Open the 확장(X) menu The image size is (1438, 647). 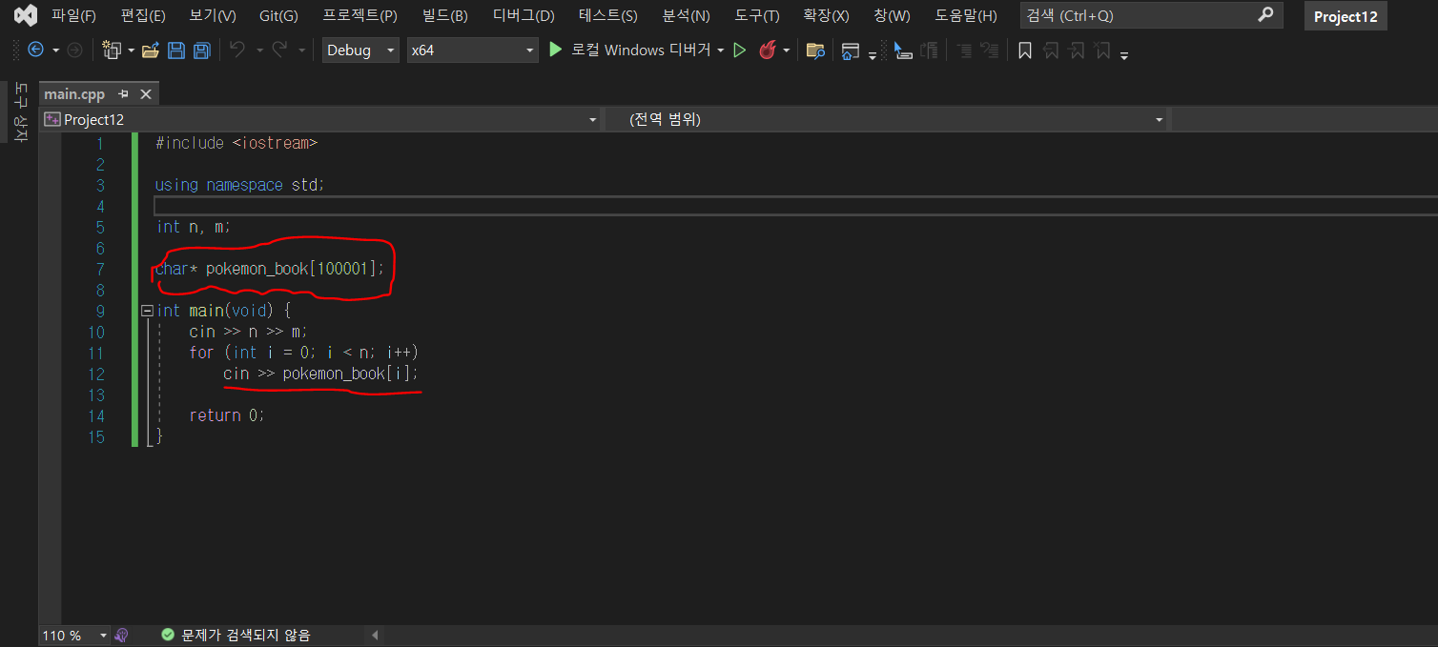click(x=826, y=15)
